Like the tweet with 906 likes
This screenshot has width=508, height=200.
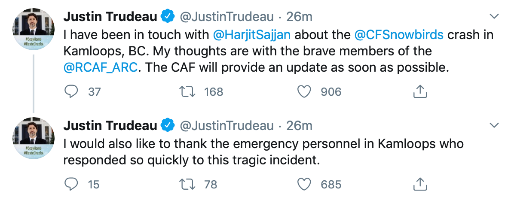tap(304, 91)
